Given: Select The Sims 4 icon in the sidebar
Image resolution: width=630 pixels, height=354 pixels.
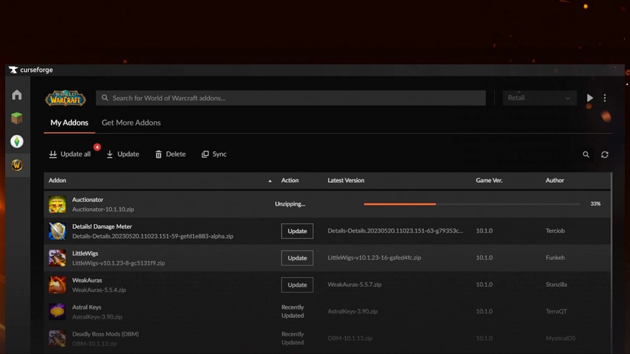Looking at the screenshot, I should click(x=17, y=141).
